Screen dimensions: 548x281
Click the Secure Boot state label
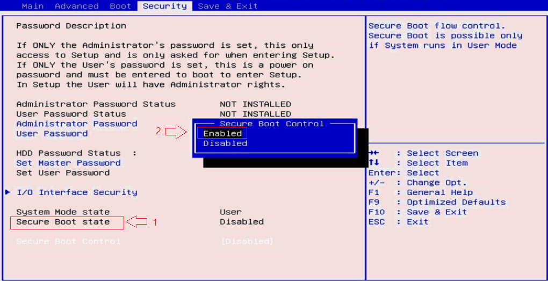(x=63, y=222)
